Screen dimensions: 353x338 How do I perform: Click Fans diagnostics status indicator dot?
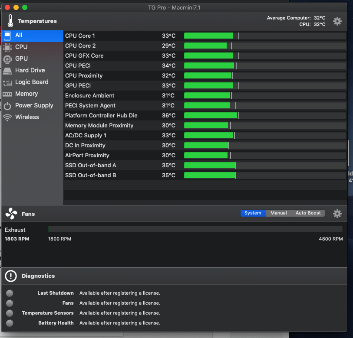pos(10,303)
